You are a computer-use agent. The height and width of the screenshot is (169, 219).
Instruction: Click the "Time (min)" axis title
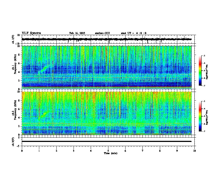(111, 153)
